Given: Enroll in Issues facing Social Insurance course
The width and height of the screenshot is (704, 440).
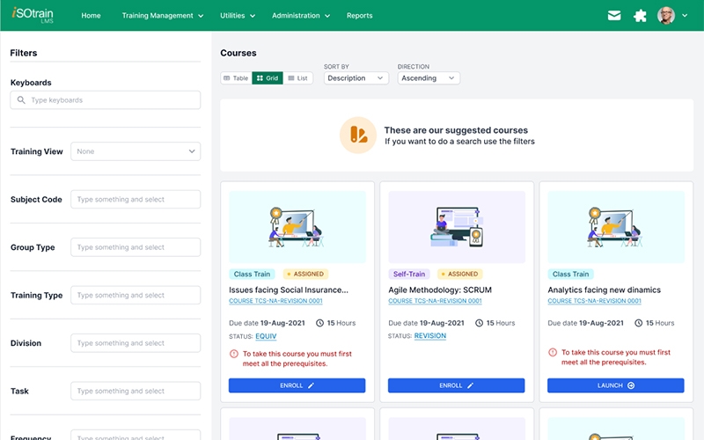Looking at the screenshot, I should point(297,385).
